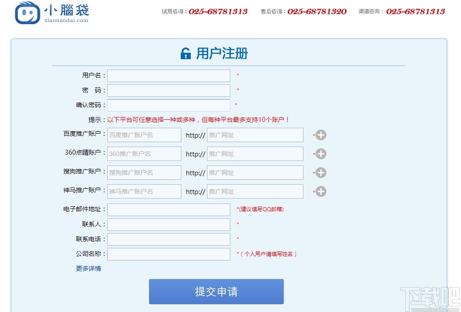Viewport: 461px width, 312px height.
Task: Click the plus icon next to 搜狗推广账户
Action: [321, 173]
